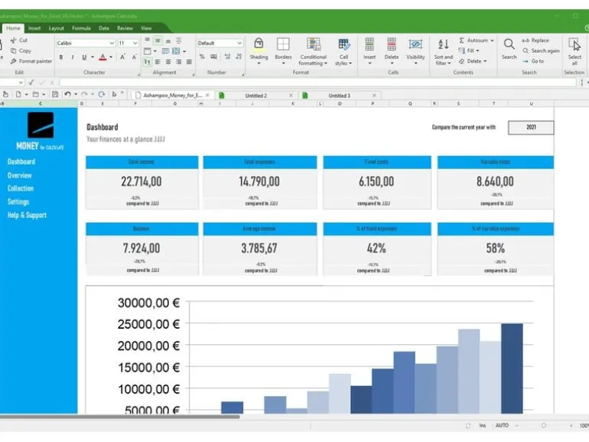Open the Formula ribbon tab

pyautogui.click(x=81, y=28)
